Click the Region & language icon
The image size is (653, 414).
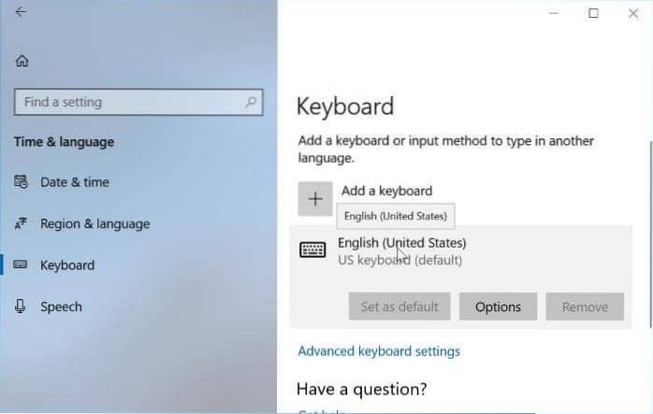22,224
